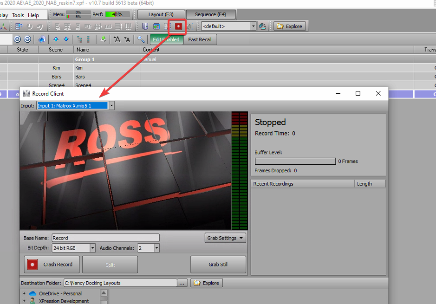Click the redo icon in top toolbar

pos(40,26)
